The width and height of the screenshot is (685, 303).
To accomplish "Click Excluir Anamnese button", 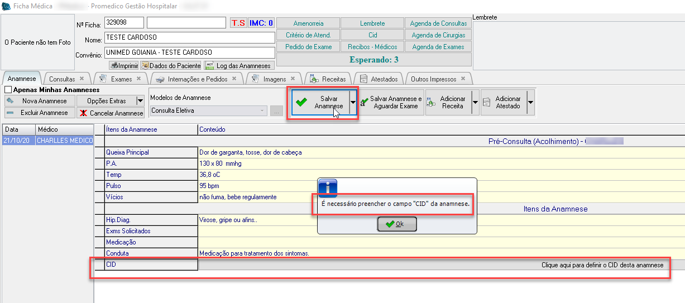I will tap(39, 113).
